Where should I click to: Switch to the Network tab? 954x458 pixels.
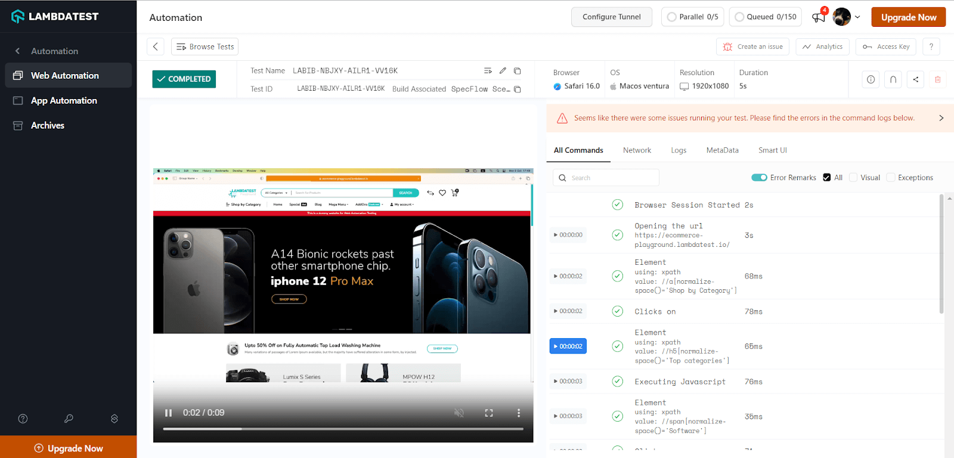coord(637,150)
